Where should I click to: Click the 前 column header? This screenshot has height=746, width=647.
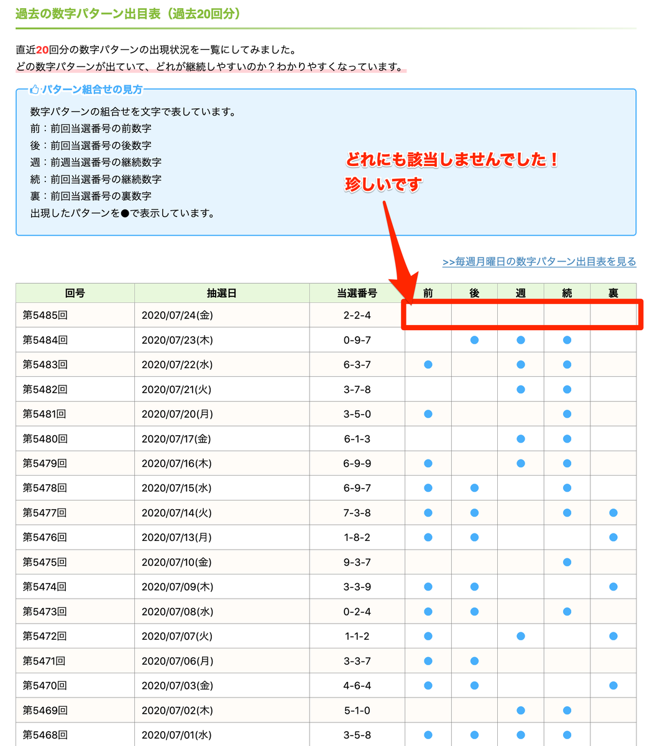coord(428,293)
